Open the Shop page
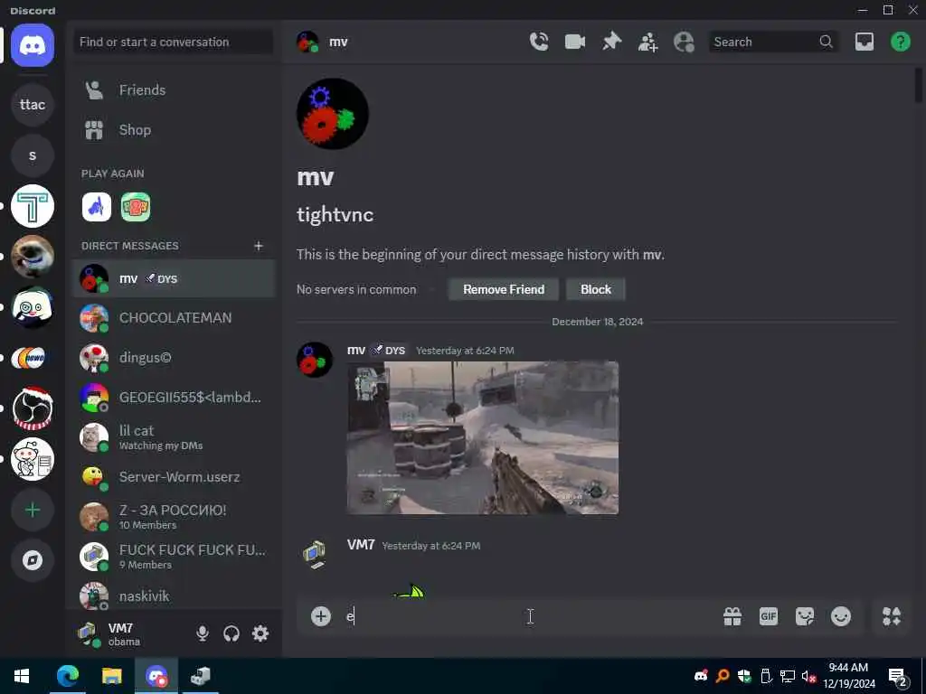 pyautogui.click(x=174, y=130)
